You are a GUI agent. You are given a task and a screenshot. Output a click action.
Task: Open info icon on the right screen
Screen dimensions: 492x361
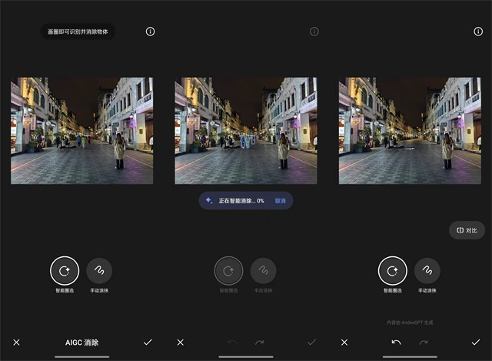click(477, 32)
